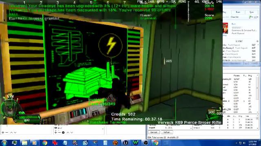This screenshot has width=261, height=146.
Task: Click the album art thumbnail
Action: point(225,28)
